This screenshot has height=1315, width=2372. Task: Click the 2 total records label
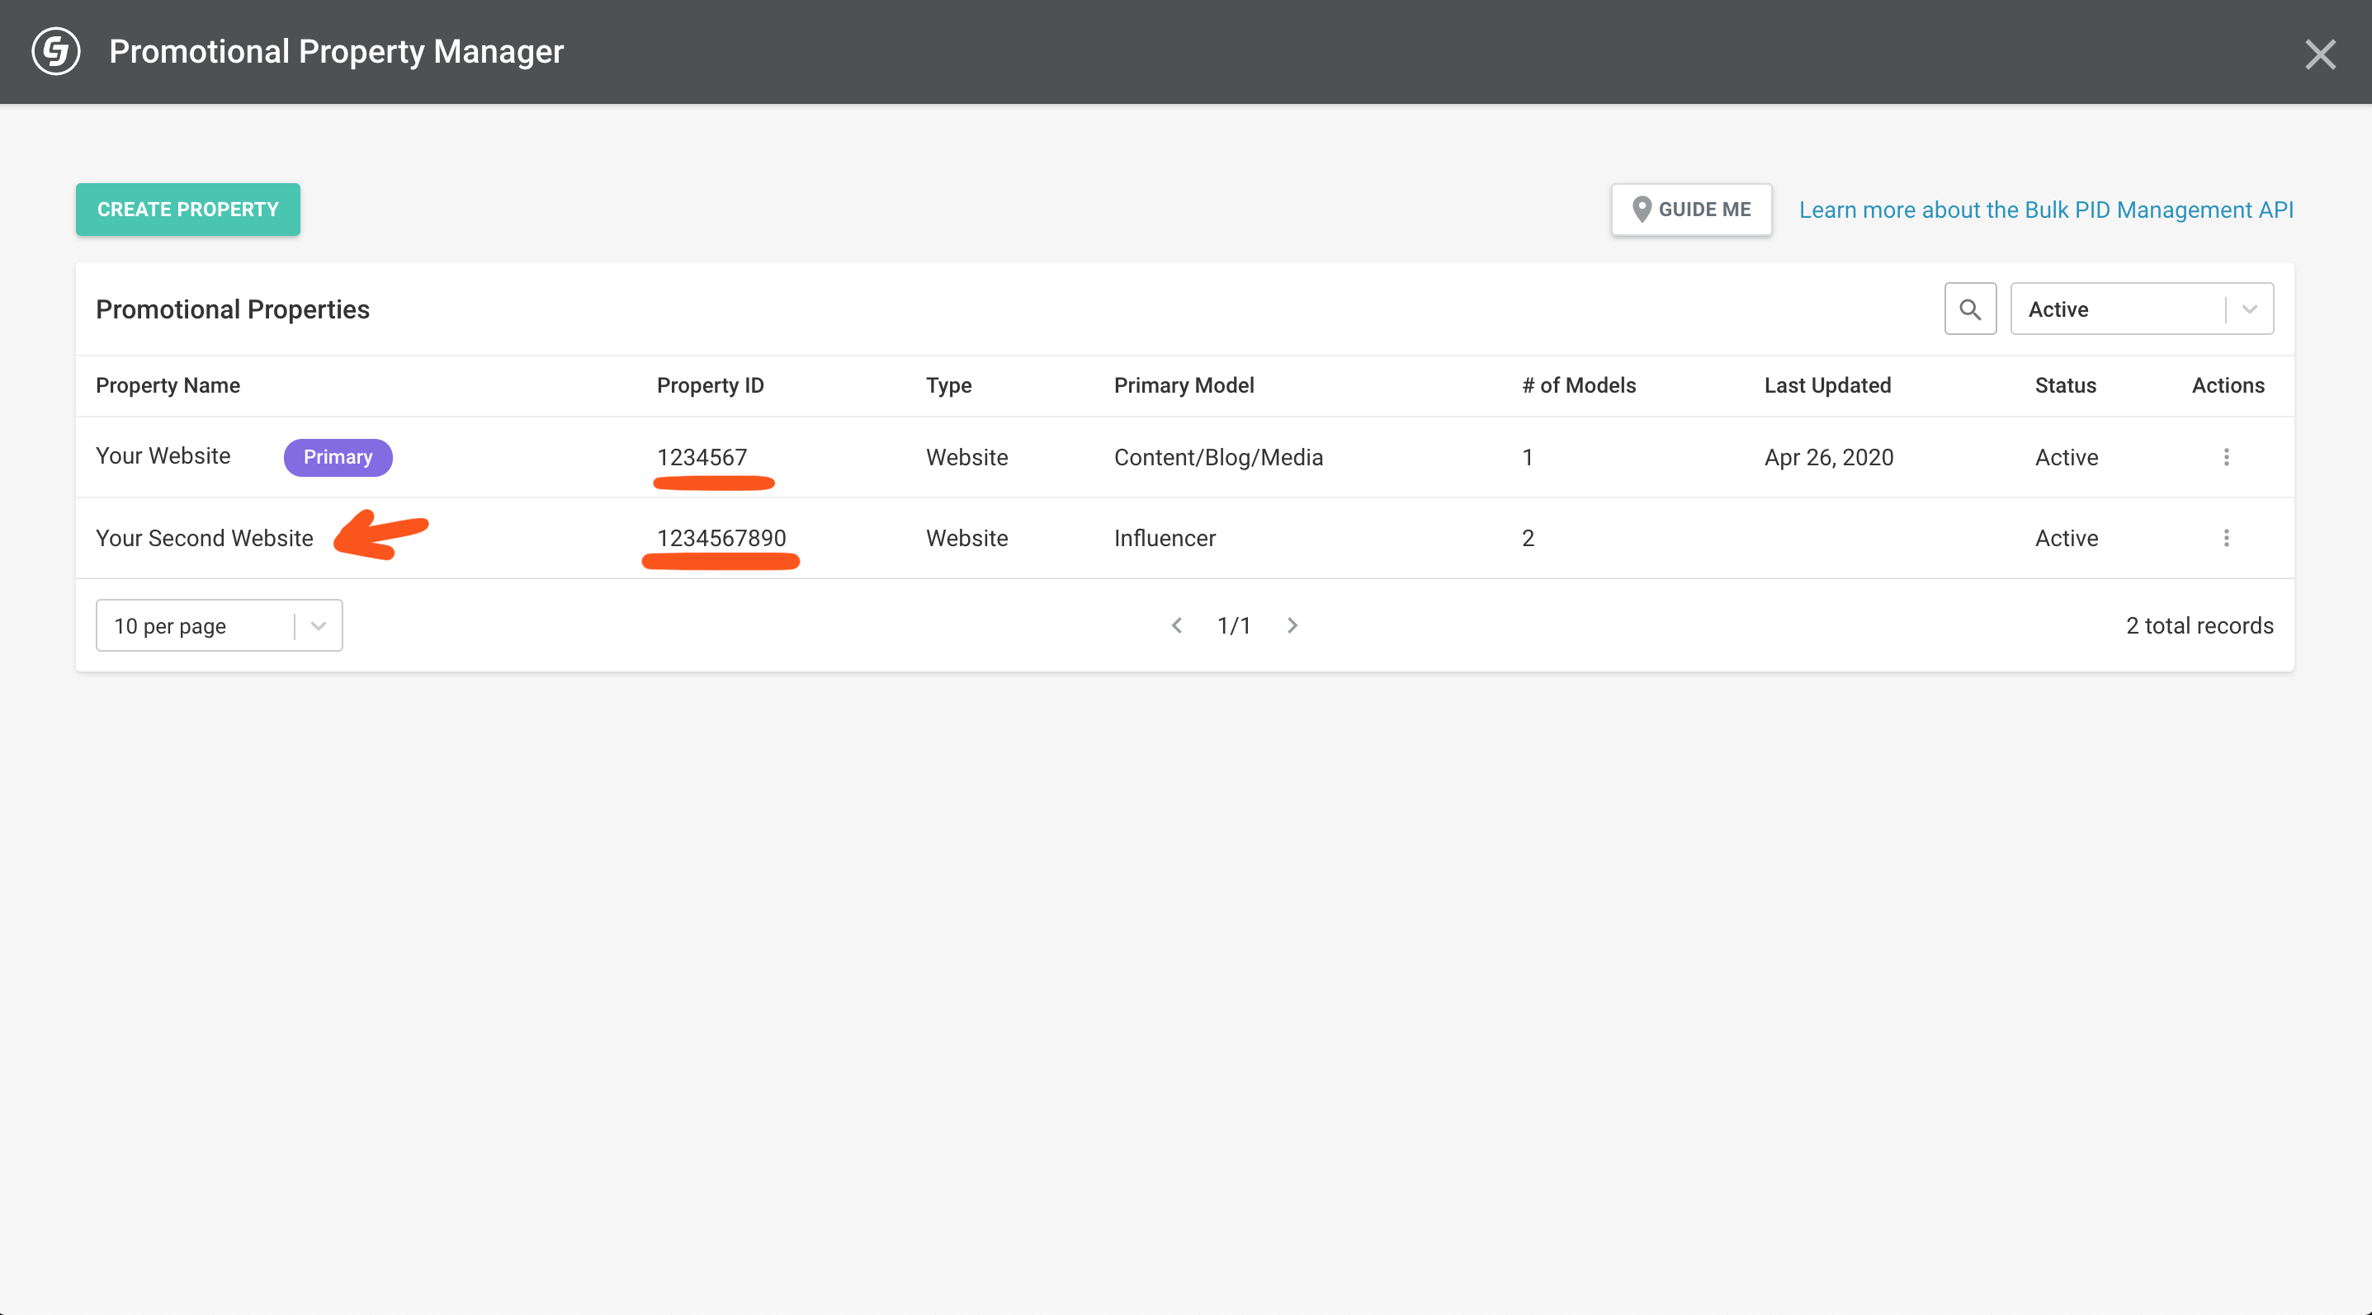coord(2199,626)
